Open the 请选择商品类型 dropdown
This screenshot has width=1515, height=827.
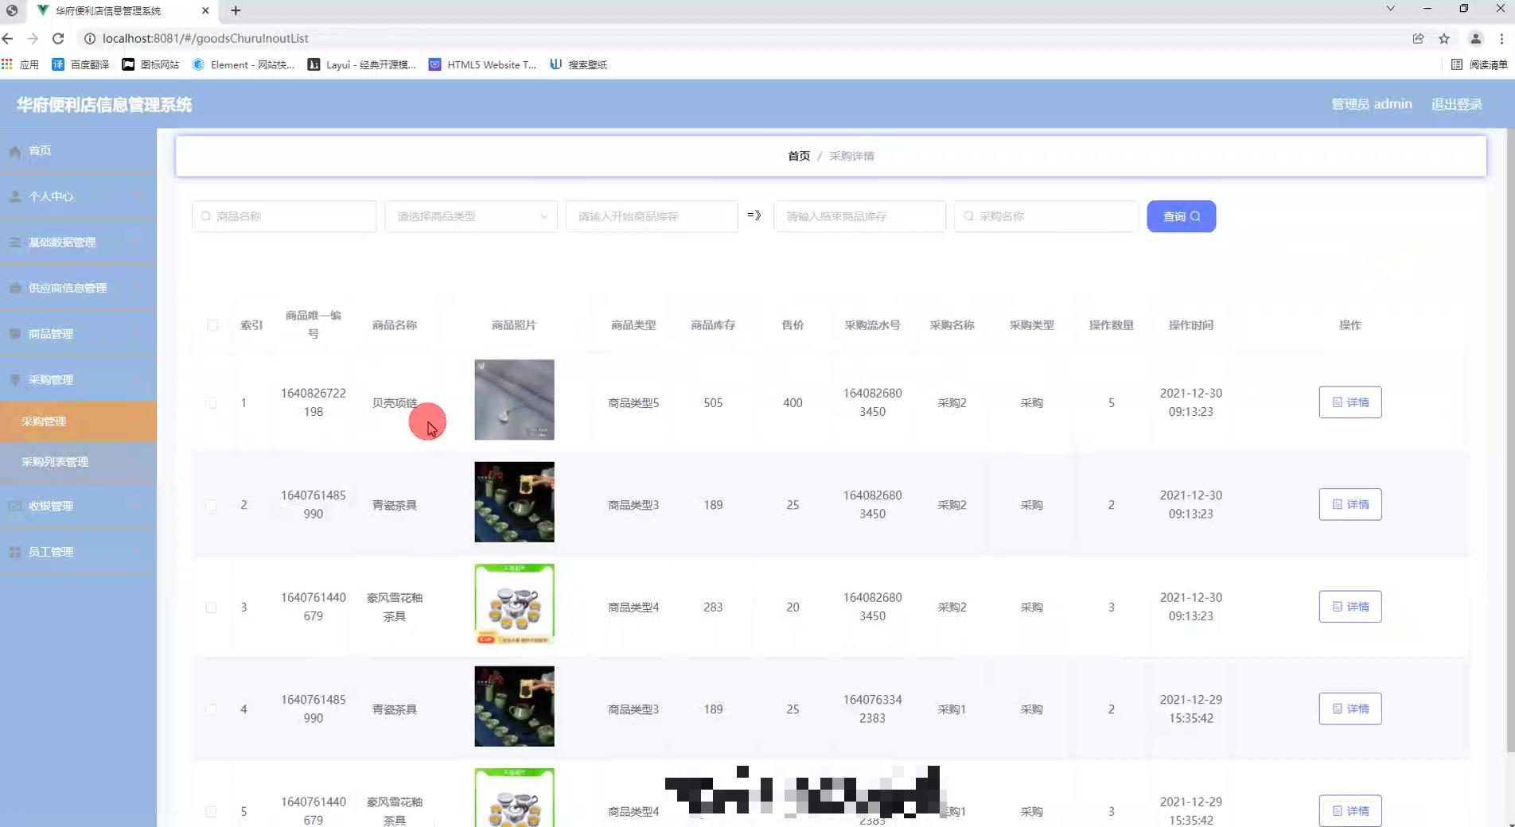coord(471,216)
